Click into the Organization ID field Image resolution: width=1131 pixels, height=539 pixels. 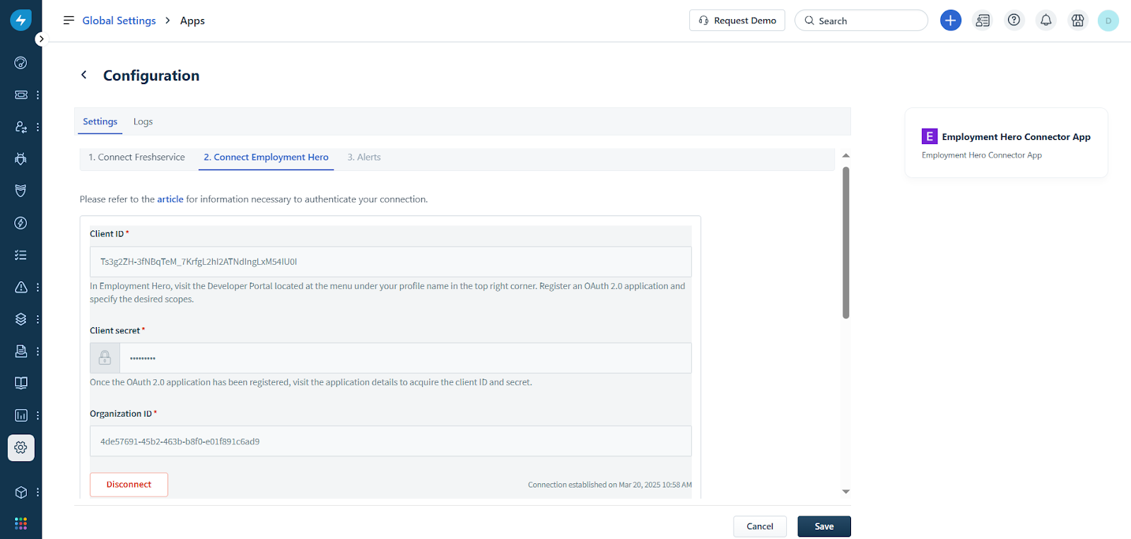coord(391,441)
